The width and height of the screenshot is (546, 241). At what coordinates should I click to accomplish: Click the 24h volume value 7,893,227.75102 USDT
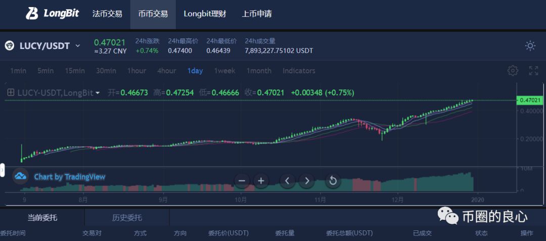point(279,51)
